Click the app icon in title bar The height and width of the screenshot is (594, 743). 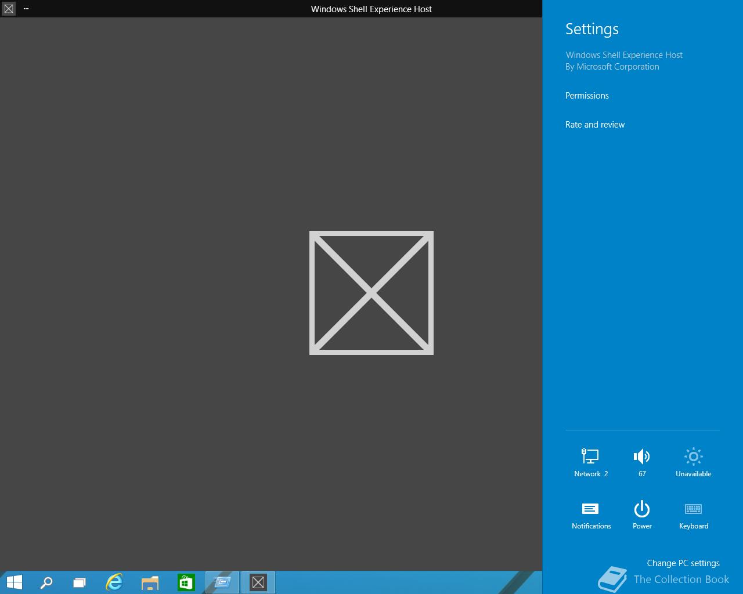coord(9,9)
